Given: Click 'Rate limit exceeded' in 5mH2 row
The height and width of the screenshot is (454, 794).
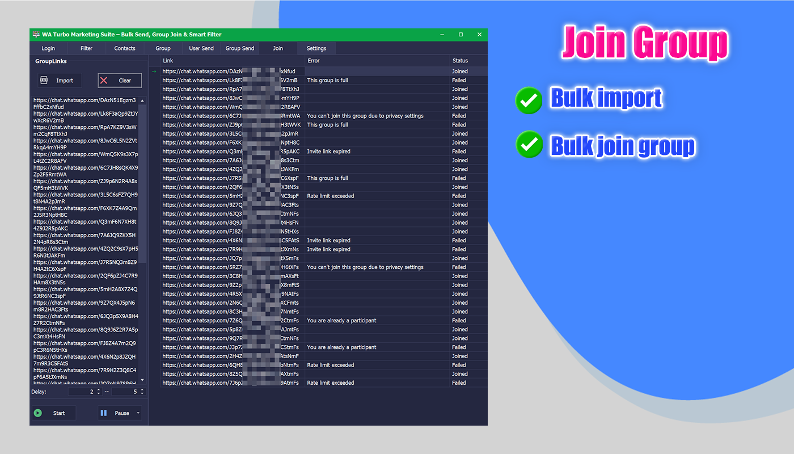Looking at the screenshot, I should [x=331, y=196].
